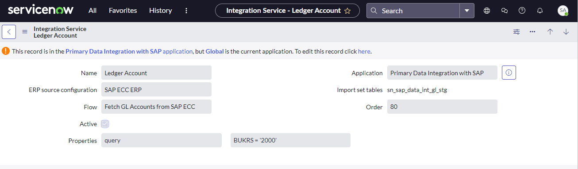
Task: Open the SA user avatar menu
Action: pos(563,11)
